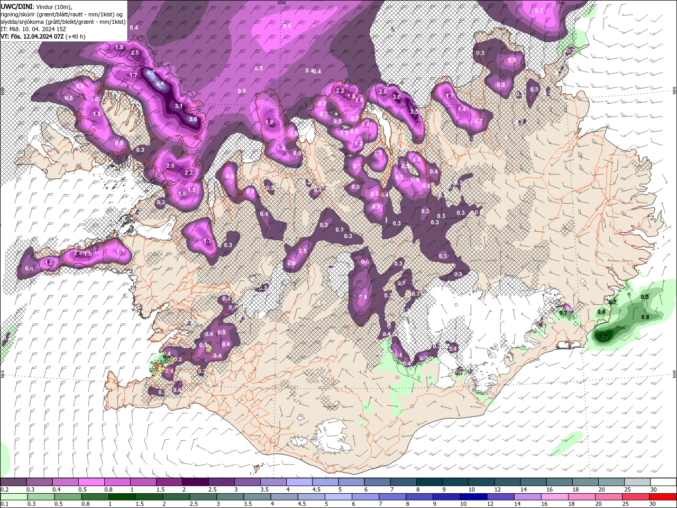Click the darkest green 1 rain scale swatch
The width and height of the screenshot is (677, 508).
[122, 497]
